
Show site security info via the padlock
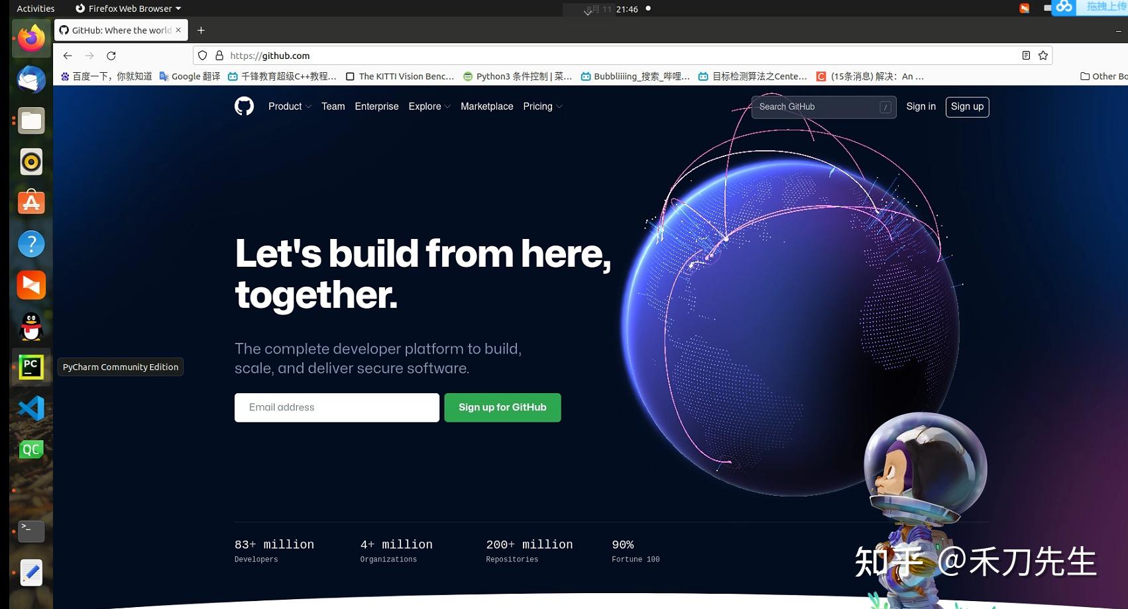(219, 56)
